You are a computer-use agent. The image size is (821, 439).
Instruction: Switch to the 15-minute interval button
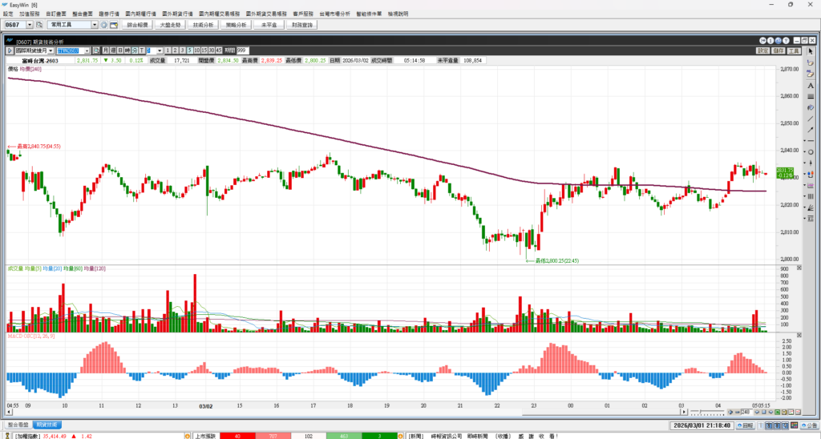coord(204,50)
